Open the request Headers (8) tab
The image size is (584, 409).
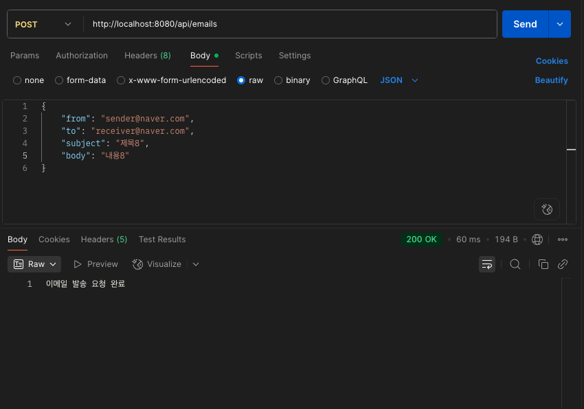(x=148, y=56)
